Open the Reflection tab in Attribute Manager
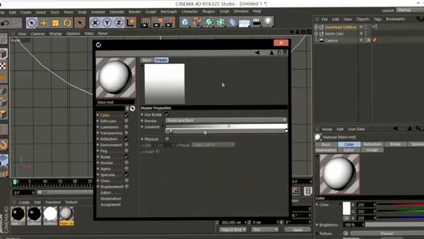 [372, 144]
